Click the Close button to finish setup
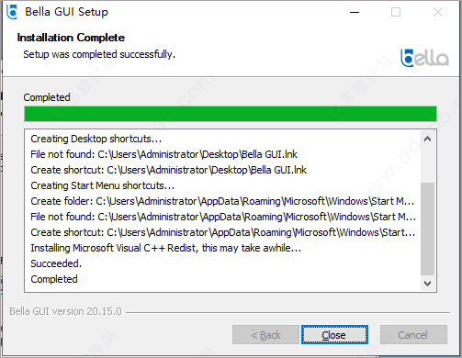Image resolution: width=462 pixels, height=358 pixels. coord(334,335)
